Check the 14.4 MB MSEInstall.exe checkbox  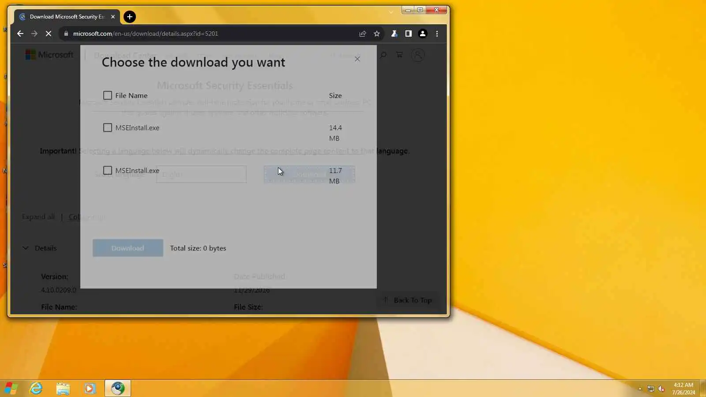(108, 127)
